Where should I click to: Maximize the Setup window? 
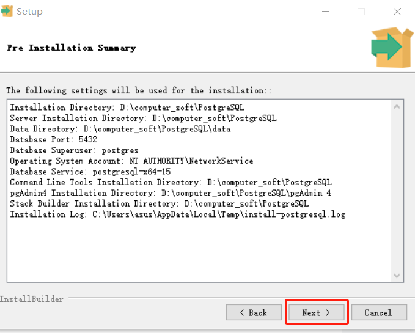click(x=361, y=12)
